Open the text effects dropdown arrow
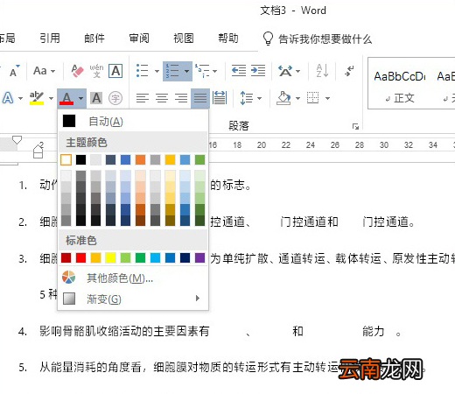This screenshot has width=455, height=394. [x=20, y=98]
